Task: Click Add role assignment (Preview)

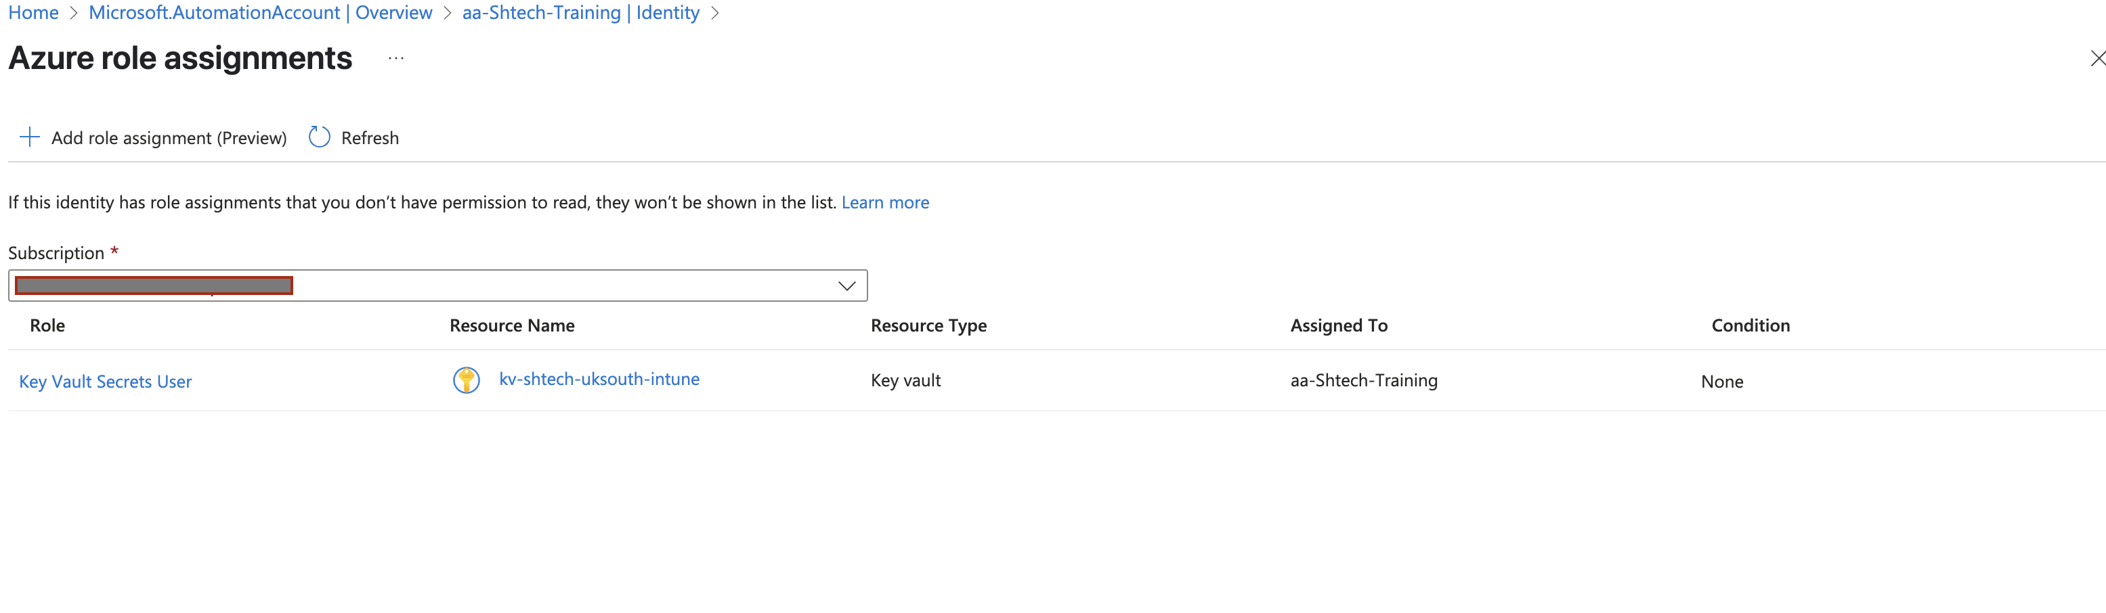Action: (x=169, y=137)
